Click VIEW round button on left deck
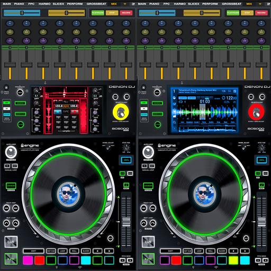The width and height of the screenshot is (271, 271). (20, 92)
